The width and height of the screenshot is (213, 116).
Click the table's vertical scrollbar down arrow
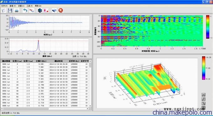(90, 106)
